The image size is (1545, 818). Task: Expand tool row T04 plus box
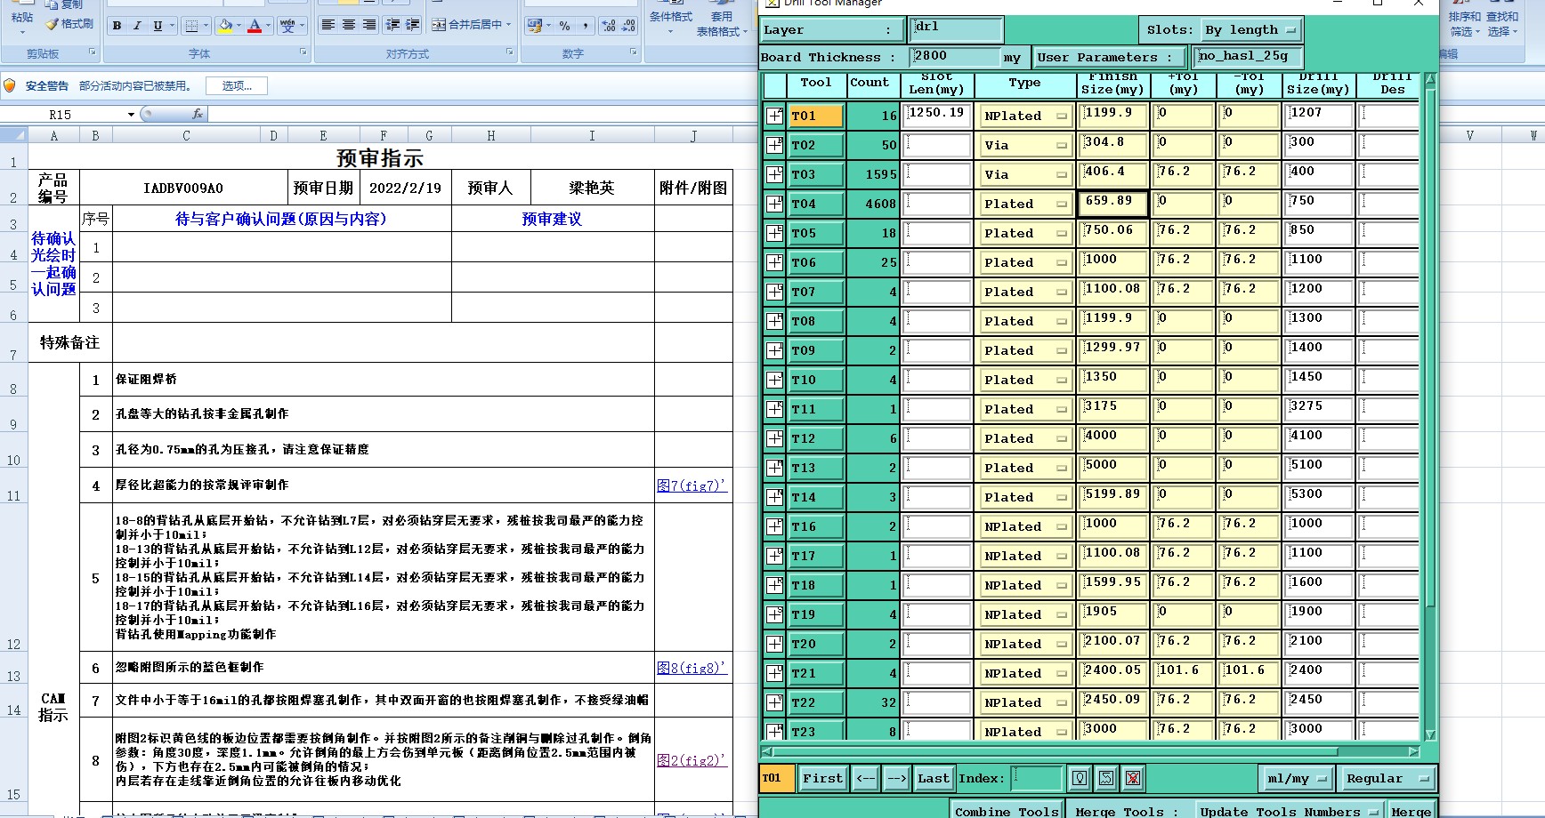774,204
